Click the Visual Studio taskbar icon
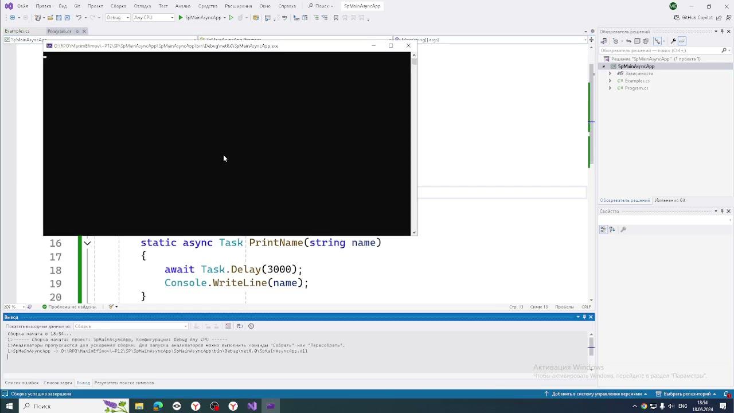Image resolution: width=734 pixels, height=413 pixels. click(252, 406)
